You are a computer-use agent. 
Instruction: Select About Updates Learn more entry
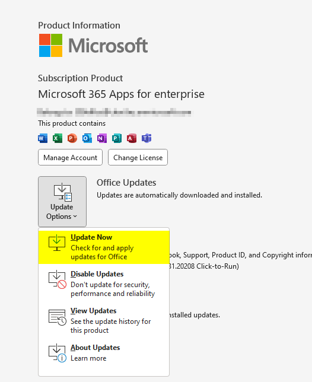(104, 353)
